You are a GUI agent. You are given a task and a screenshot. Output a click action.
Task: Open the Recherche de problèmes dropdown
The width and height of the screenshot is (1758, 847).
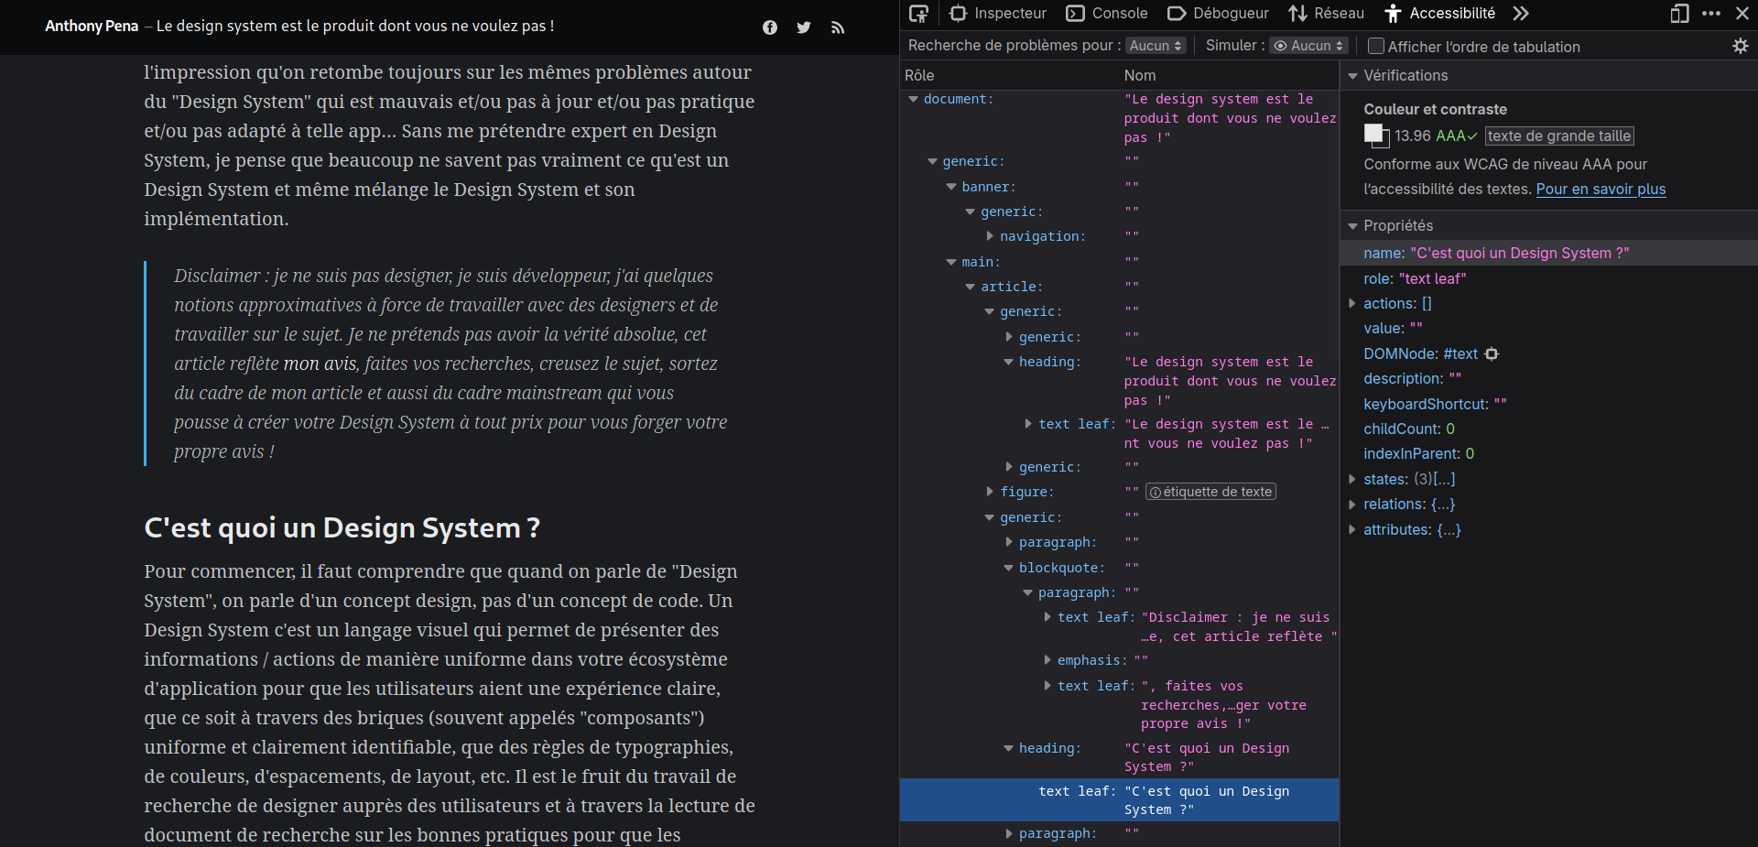point(1155,44)
